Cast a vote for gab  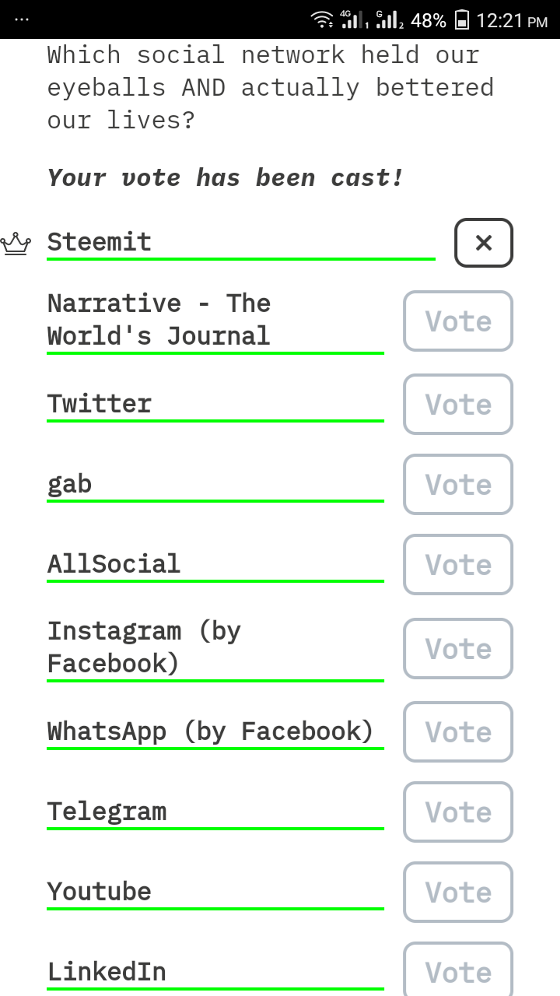(x=458, y=484)
